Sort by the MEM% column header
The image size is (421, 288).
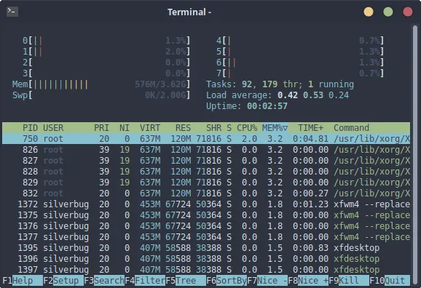point(275,128)
